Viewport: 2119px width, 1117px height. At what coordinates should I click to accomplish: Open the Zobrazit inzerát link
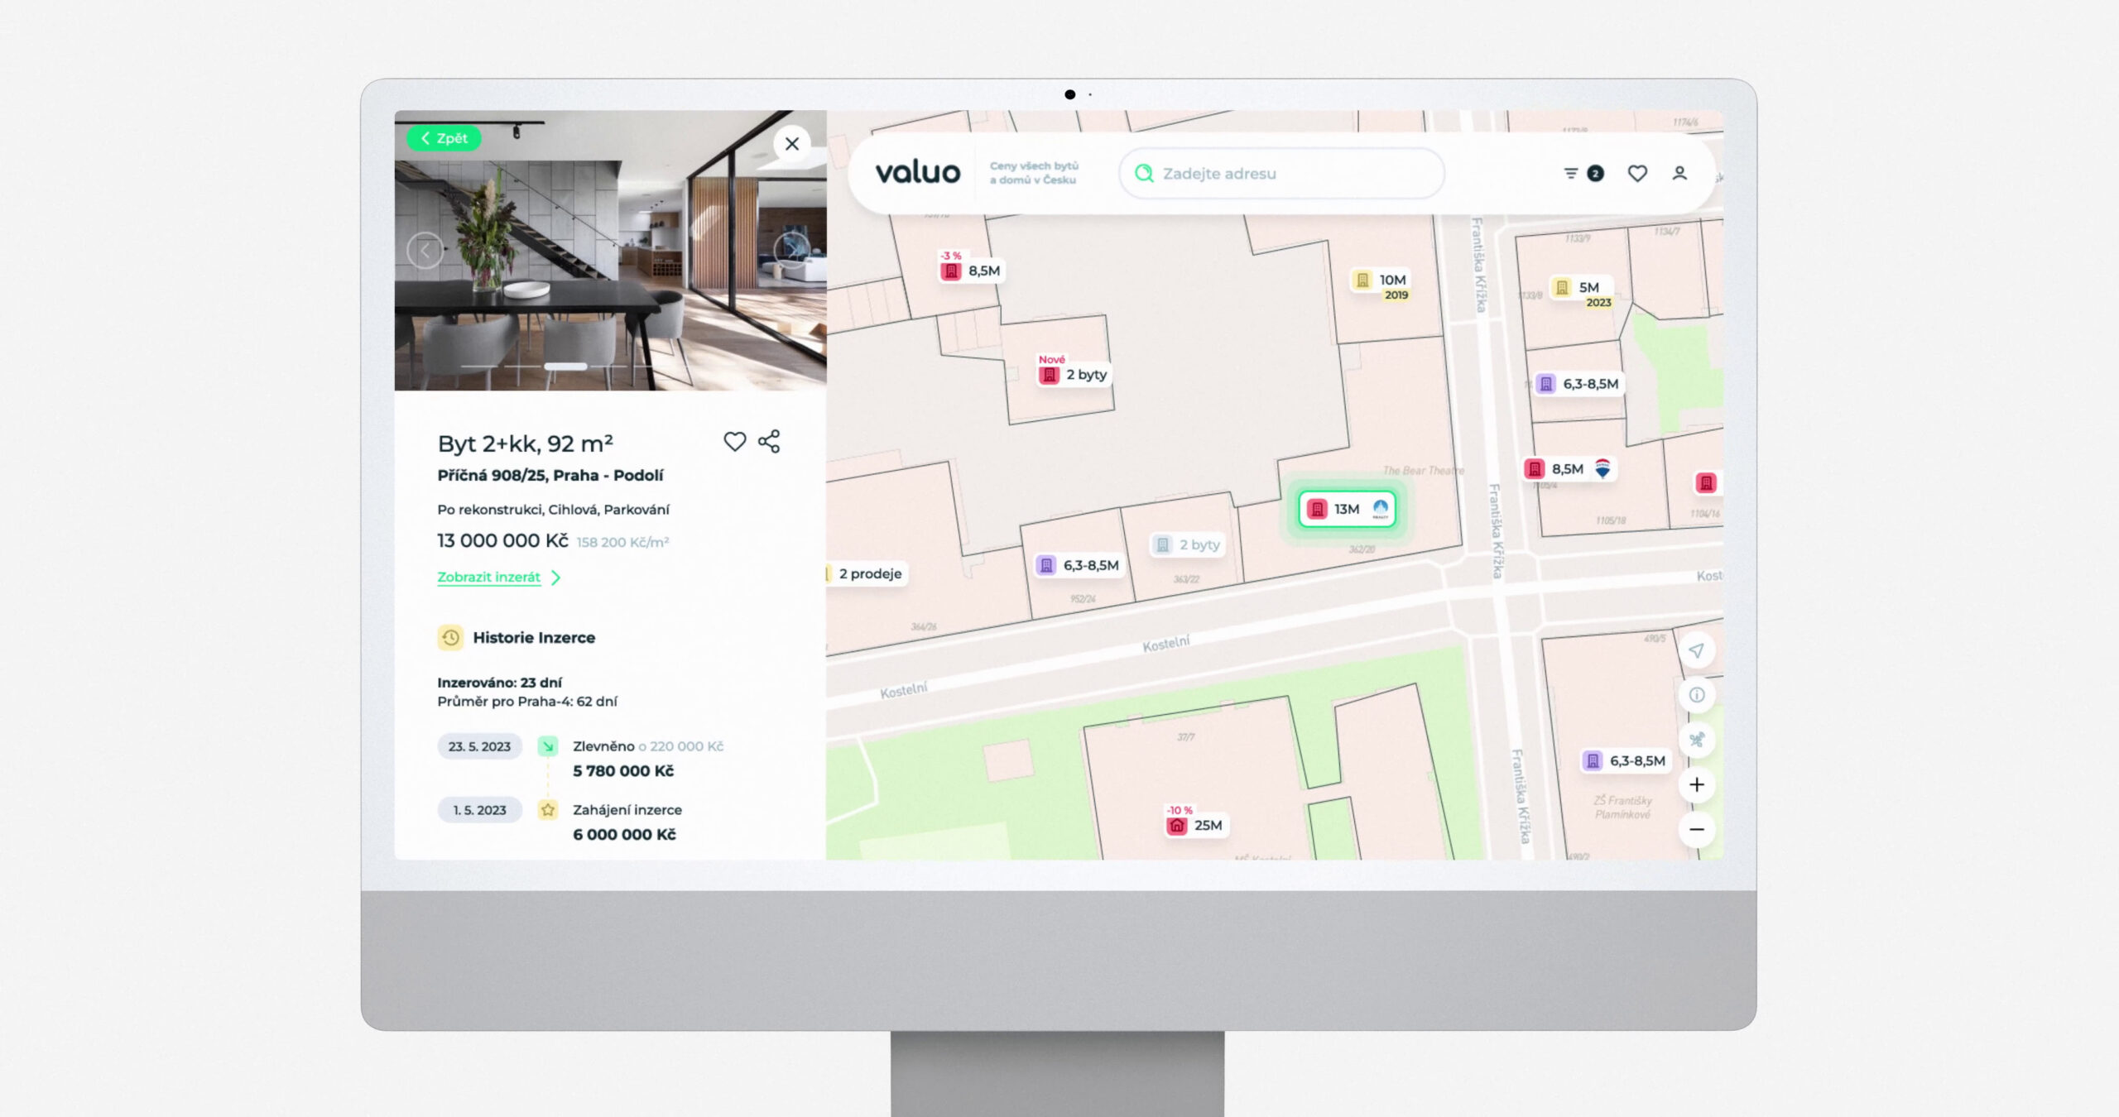coord(488,578)
